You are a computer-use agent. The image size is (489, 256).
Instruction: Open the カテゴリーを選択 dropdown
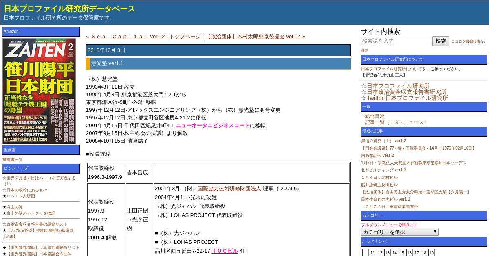[400, 232]
